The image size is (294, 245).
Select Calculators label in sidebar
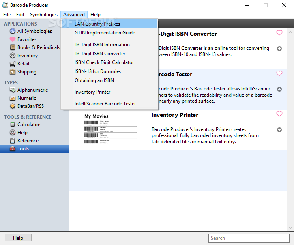pyautogui.click(x=29, y=125)
